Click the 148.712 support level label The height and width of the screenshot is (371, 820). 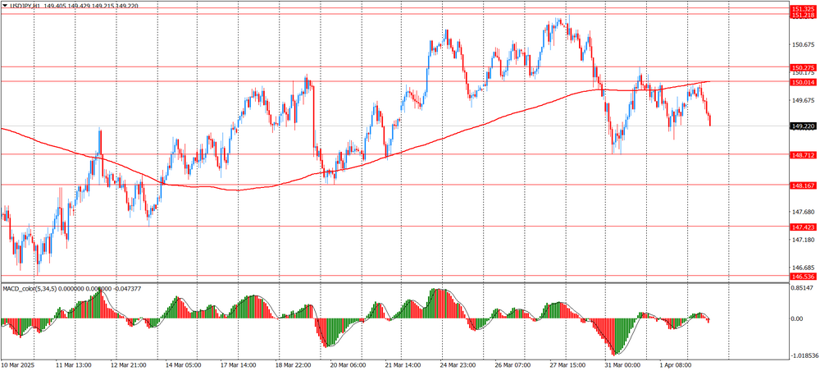tap(803, 154)
